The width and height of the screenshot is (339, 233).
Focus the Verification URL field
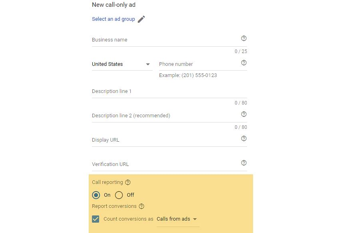pyautogui.click(x=166, y=164)
